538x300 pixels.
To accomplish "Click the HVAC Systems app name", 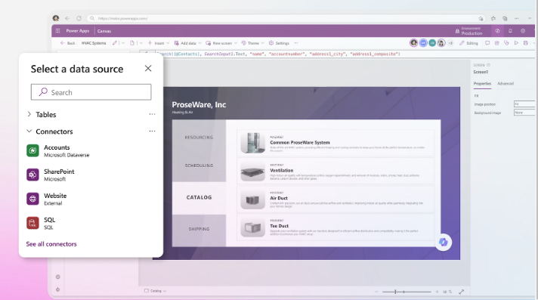I will 94,43.
